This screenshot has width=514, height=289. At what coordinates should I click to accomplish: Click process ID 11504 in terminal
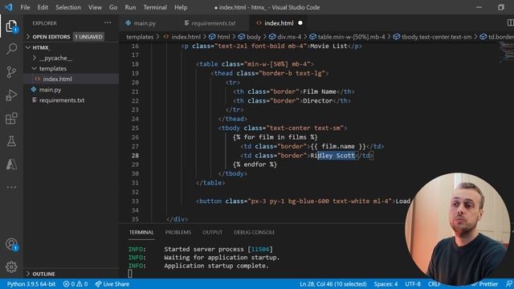pos(260,250)
